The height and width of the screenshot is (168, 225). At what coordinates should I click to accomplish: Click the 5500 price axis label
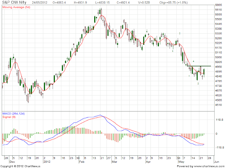coord(219,19)
